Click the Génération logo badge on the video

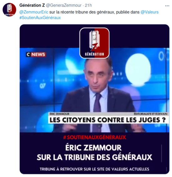pos(94,43)
